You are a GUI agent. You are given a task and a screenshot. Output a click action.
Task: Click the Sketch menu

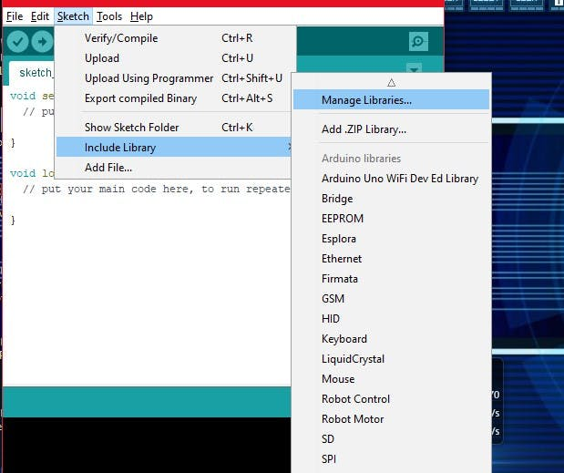74,16
